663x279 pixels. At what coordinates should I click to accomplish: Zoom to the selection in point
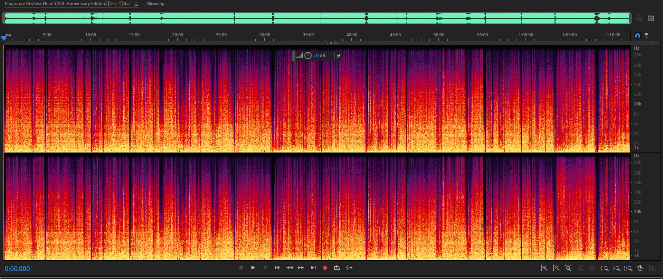pyautogui.click(x=604, y=268)
